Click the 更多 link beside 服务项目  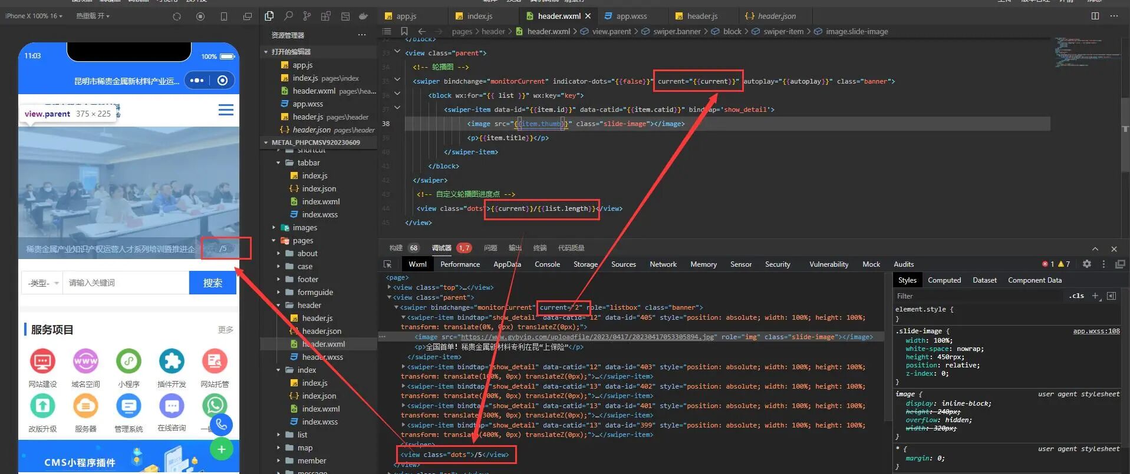[x=226, y=330]
